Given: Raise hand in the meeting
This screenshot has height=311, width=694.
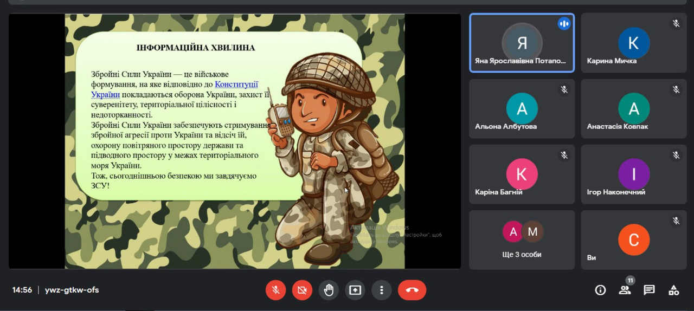Looking at the screenshot, I should click(x=329, y=290).
